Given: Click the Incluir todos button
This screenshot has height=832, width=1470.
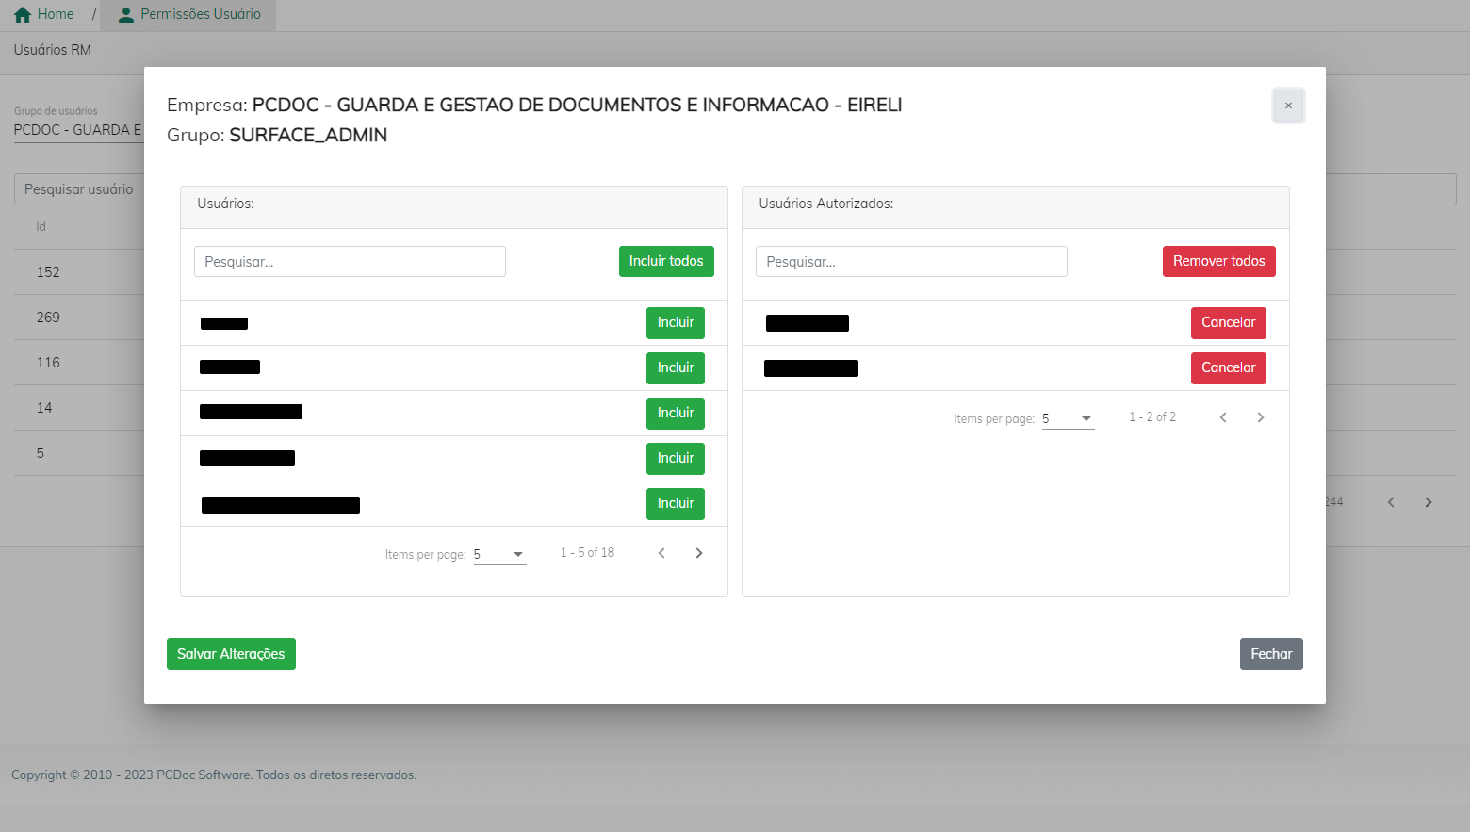Looking at the screenshot, I should [x=666, y=261].
